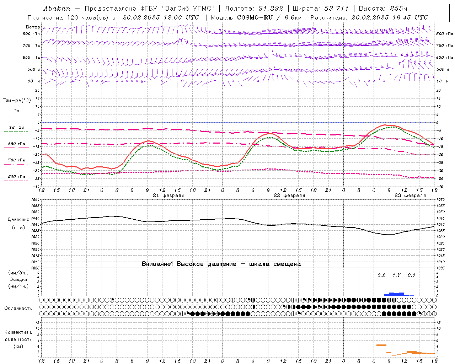This screenshot has height=364, width=455.
Task: Click the "(мм/3ч.)" precipitation unit label
Action: (18, 273)
